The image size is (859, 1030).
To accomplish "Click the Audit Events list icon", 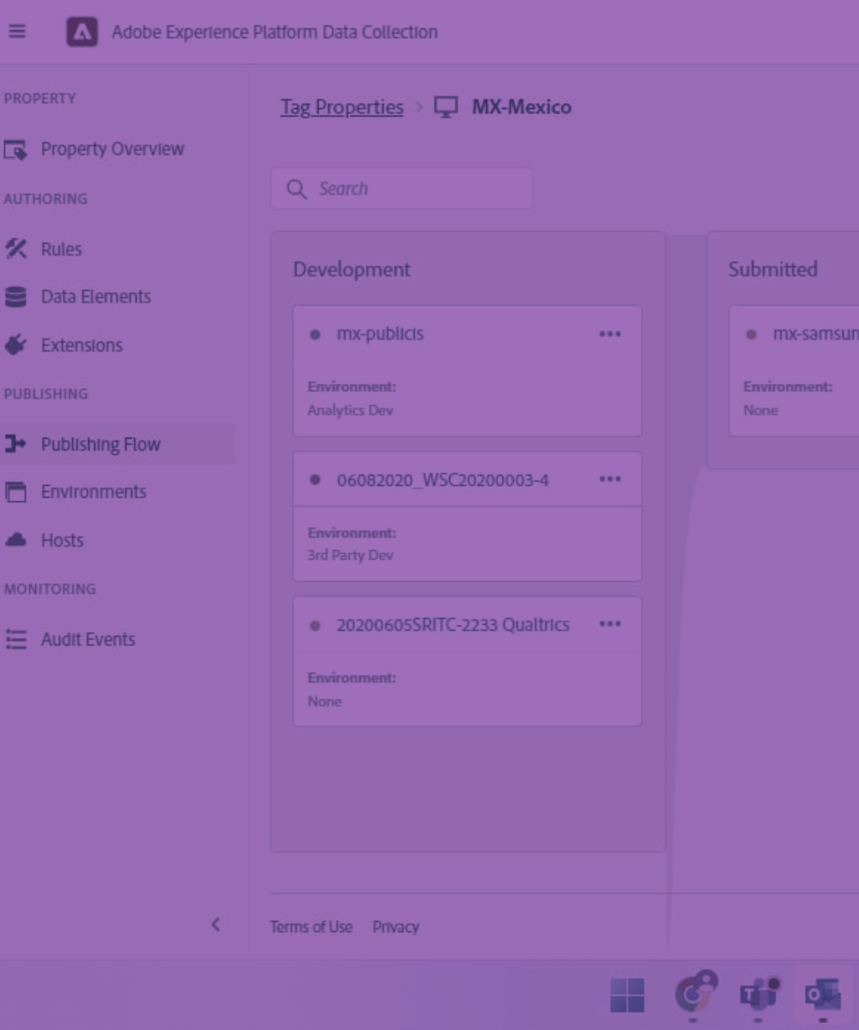I will [15, 639].
